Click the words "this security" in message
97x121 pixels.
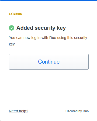[77, 38]
